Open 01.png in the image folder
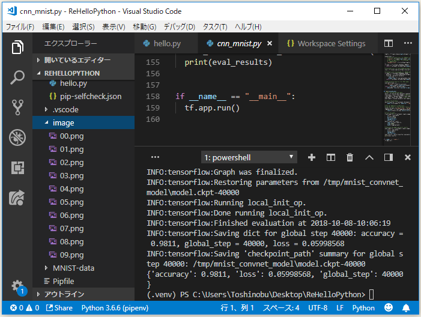The image size is (421, 317). (83, 149)
